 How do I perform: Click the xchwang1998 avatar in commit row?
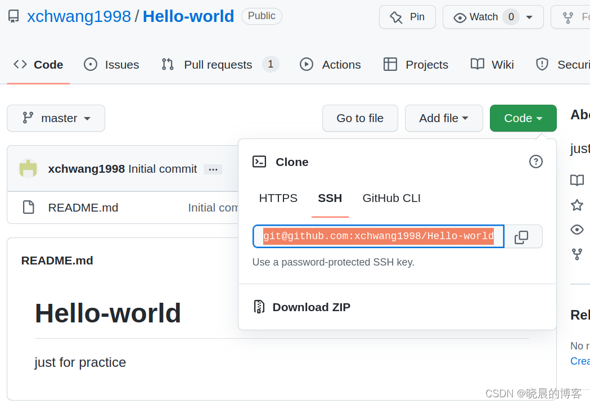[28, 169]
